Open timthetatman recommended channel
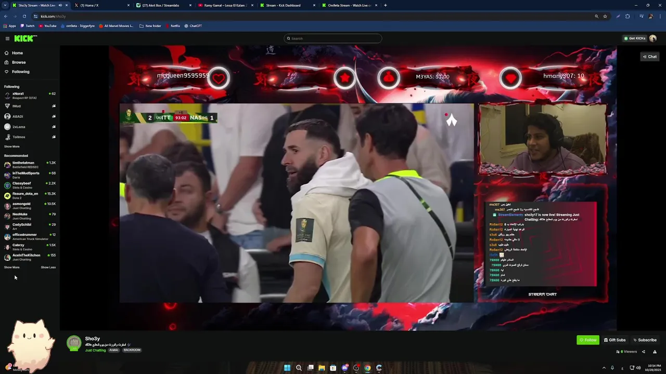Viewport: 666px width, 374px height. 30,165
